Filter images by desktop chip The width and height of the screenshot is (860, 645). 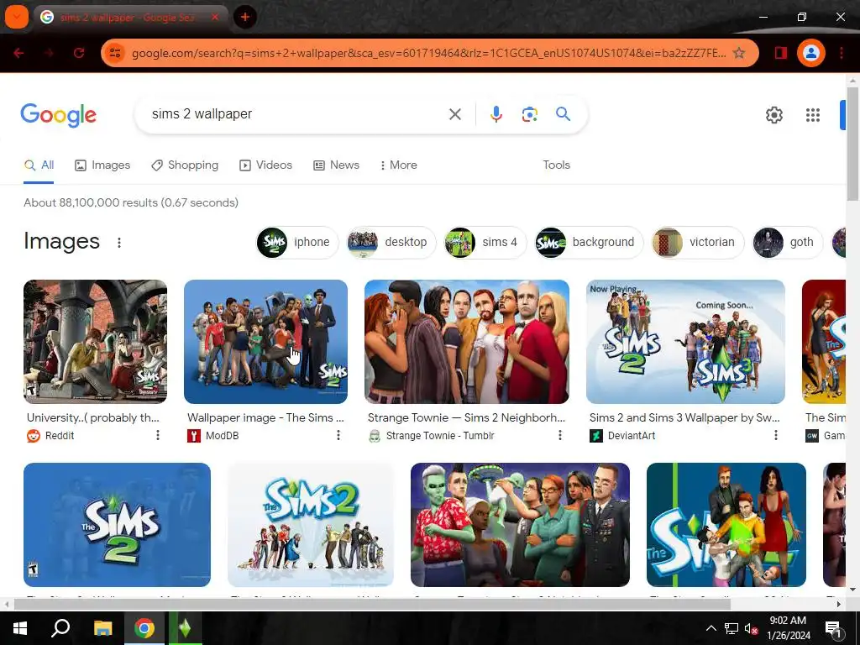(391, 243)
